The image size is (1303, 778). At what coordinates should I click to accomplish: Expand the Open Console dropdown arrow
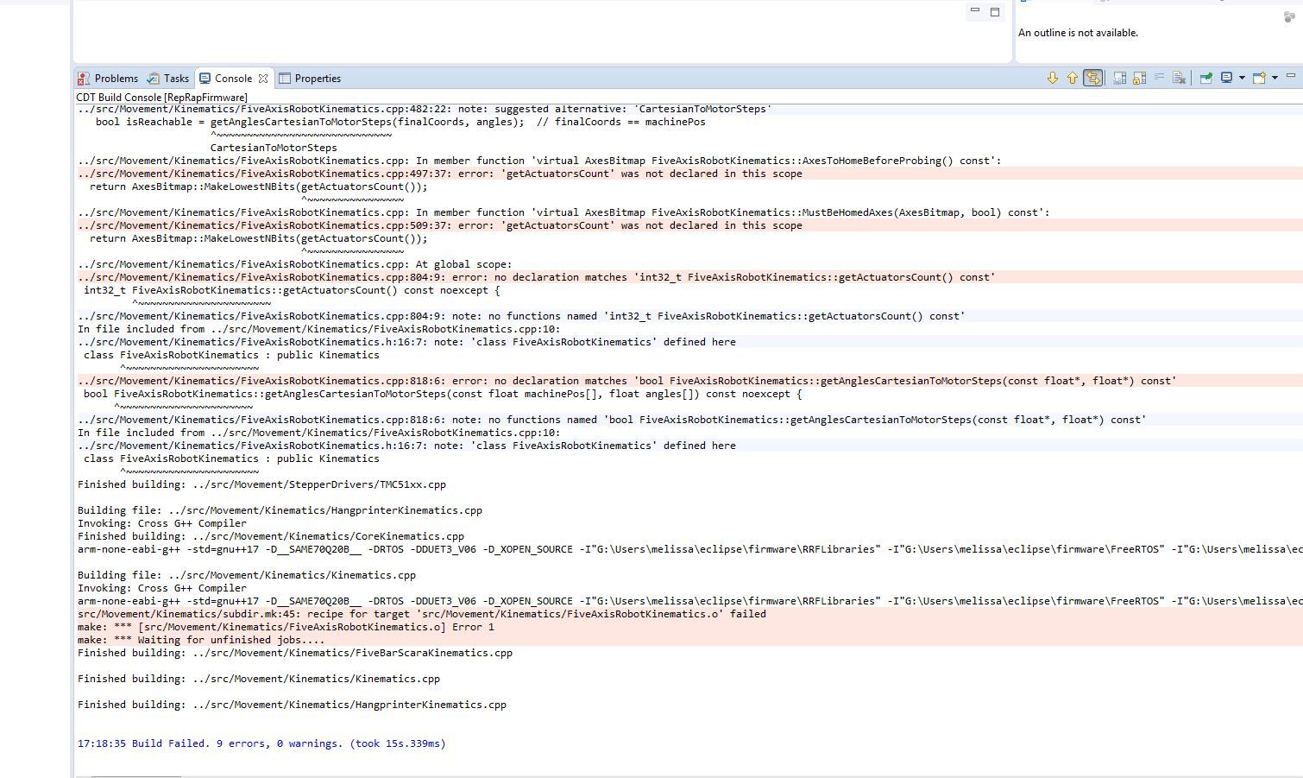(1275, 78)
